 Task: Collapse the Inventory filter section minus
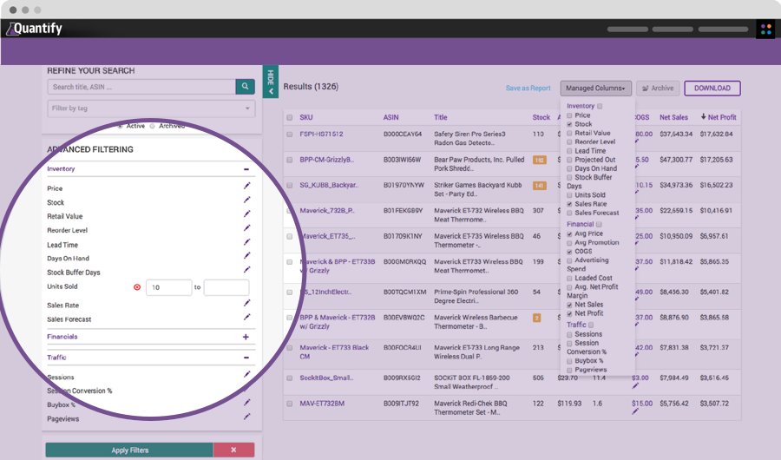point(246,169)
